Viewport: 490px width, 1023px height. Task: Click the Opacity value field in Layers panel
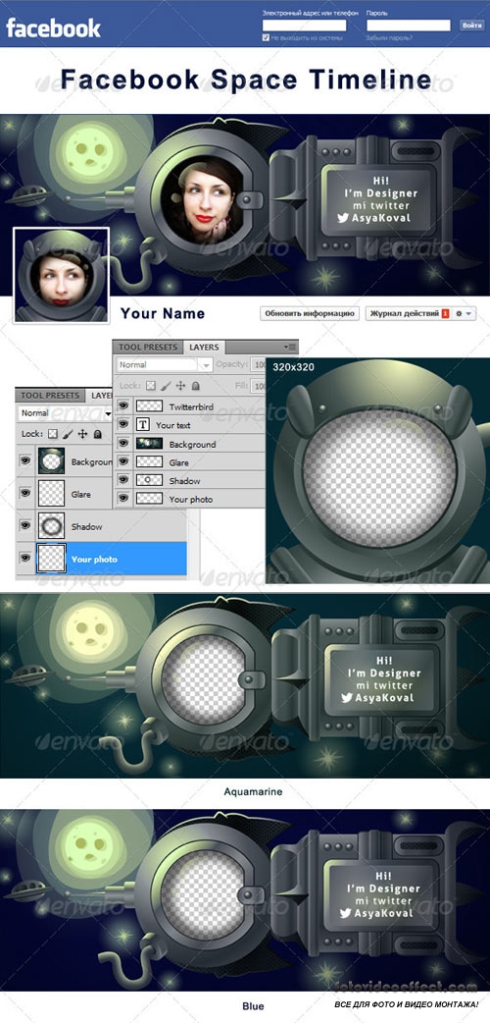click(x=259, y=364)
